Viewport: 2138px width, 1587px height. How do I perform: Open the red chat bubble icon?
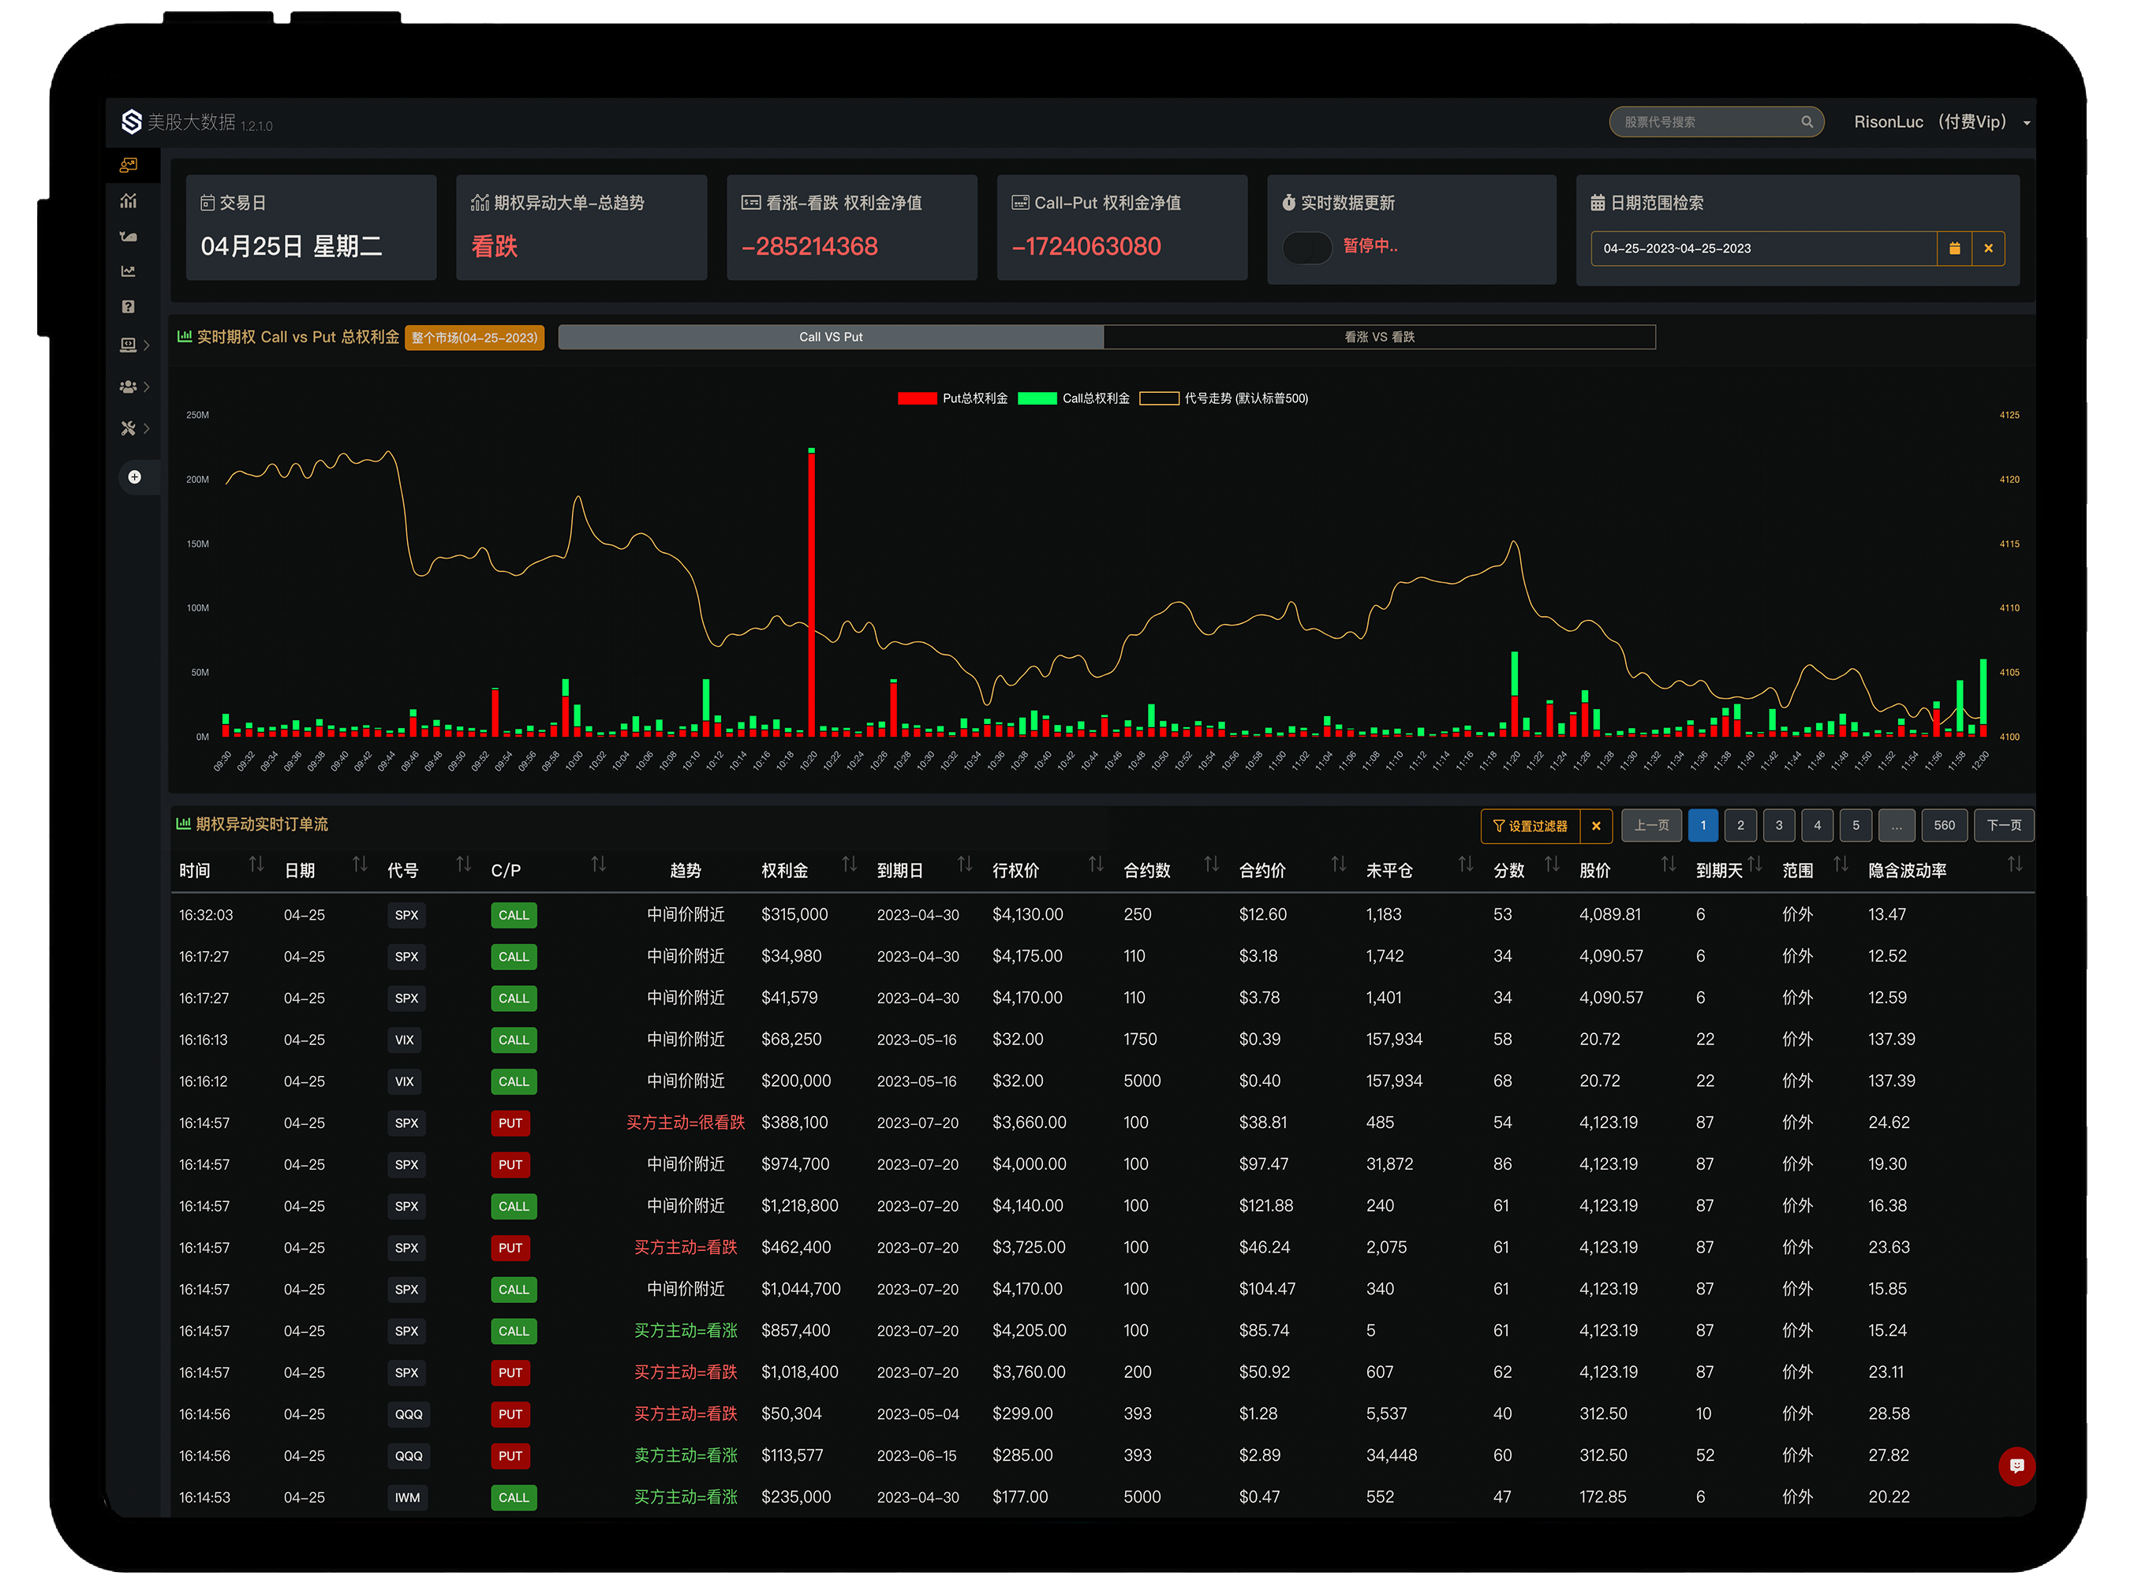point(2017,1466)
